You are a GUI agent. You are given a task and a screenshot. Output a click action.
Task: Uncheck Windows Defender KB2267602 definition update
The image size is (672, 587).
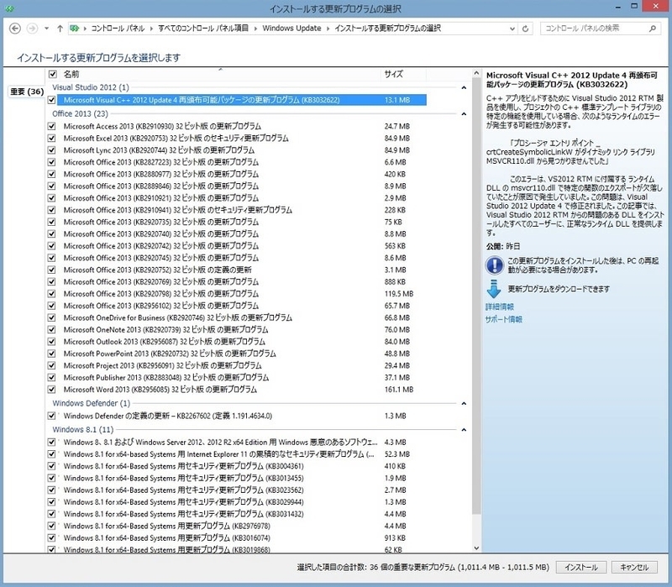point(52,416)
